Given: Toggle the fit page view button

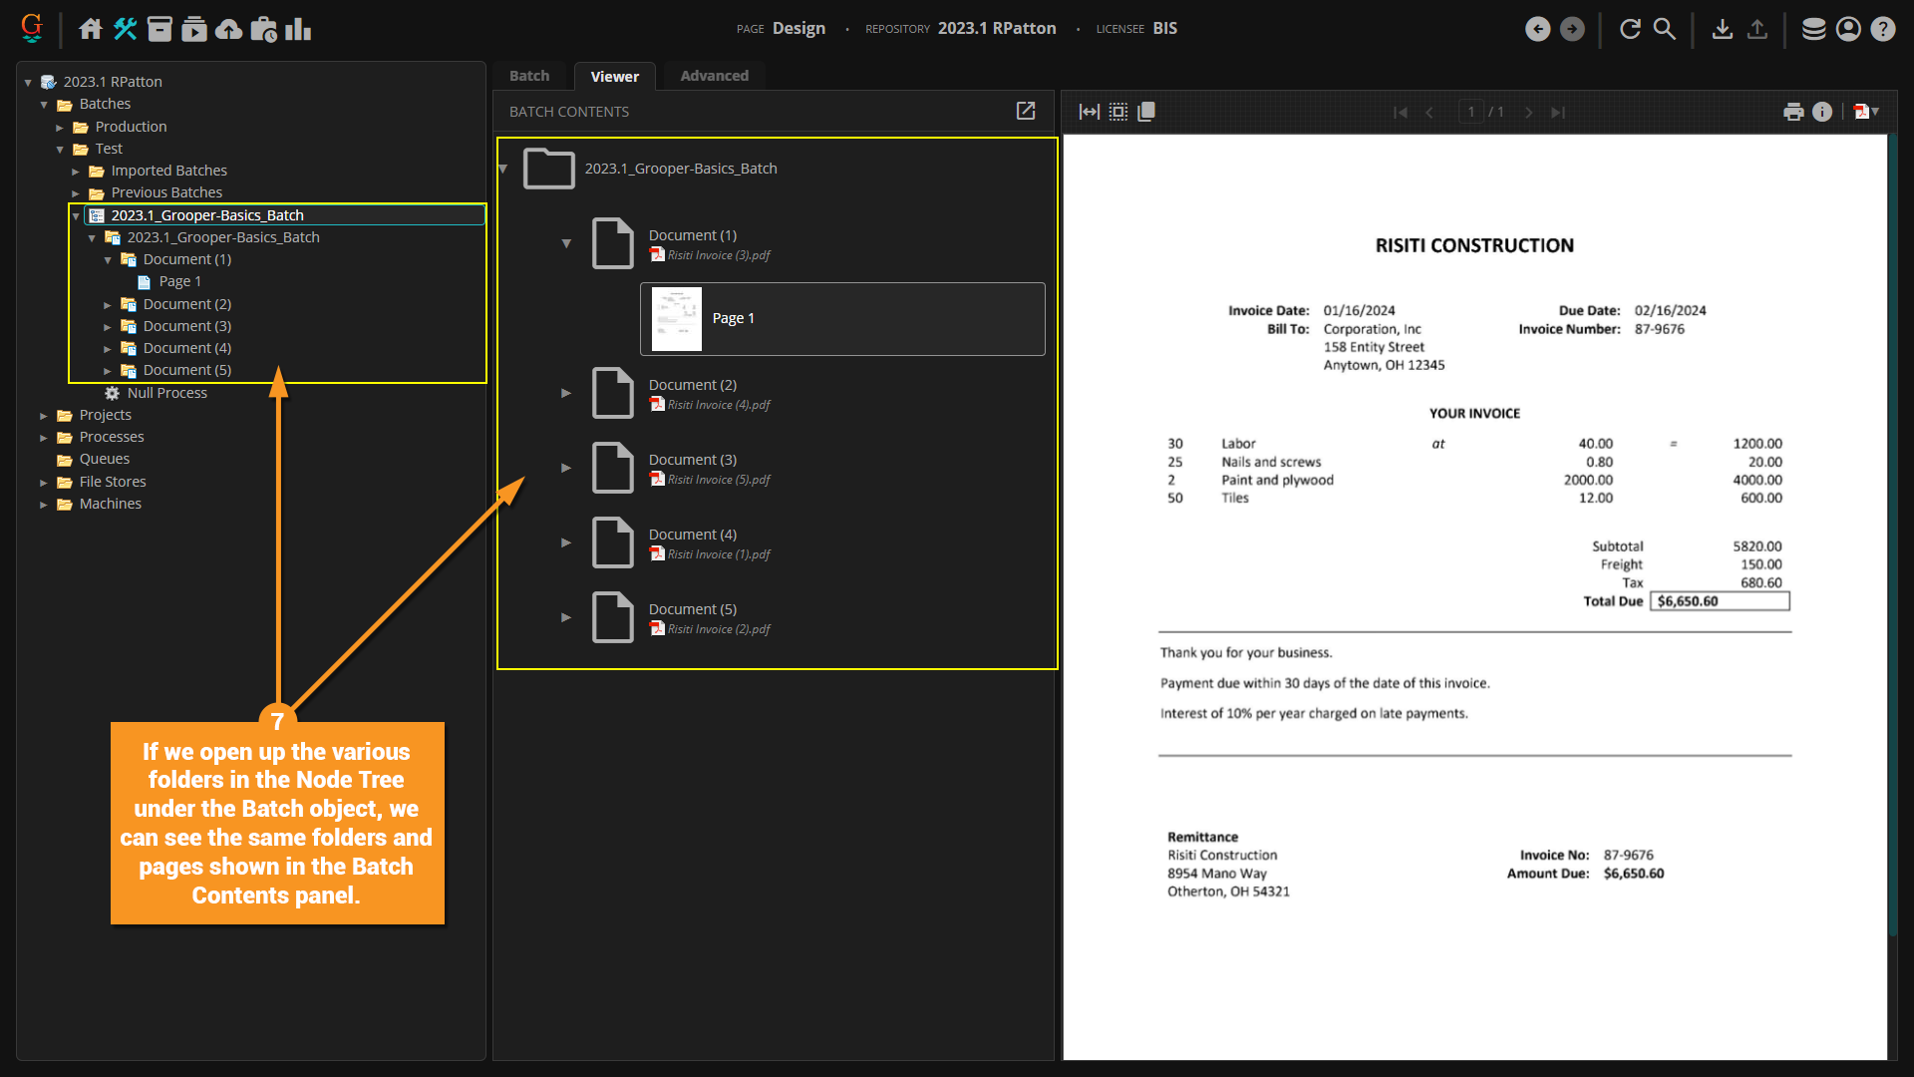Looking at the screenshot, I should coord(1118,112).
